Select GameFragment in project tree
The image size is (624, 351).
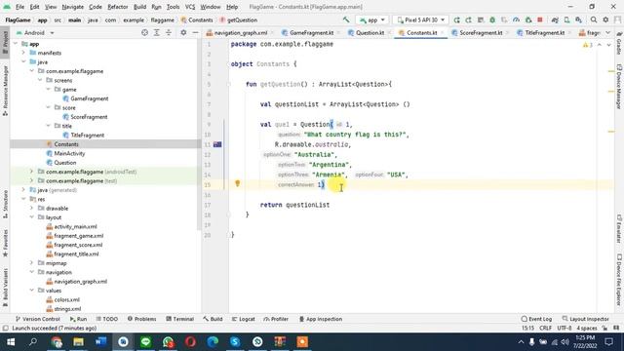pyautogui.click(x=89, y=98)
